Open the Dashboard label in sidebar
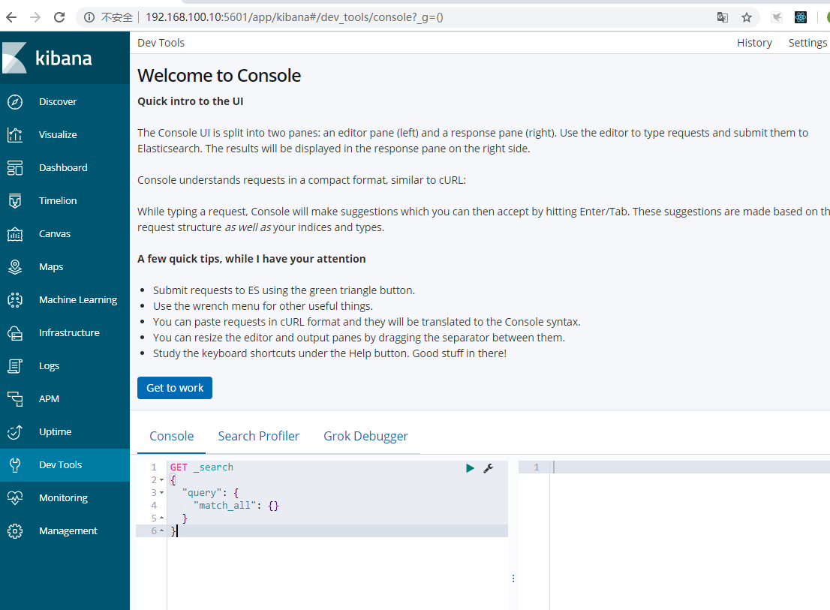This screenshot has width=830, height=610. [63, 168]
